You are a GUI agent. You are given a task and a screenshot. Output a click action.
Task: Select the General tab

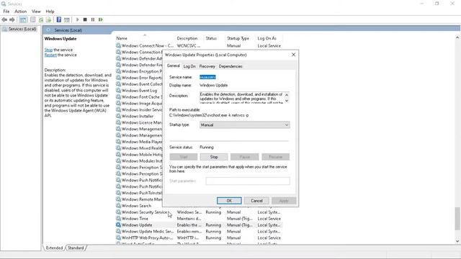pyautogui.click(x=173, y=65)
